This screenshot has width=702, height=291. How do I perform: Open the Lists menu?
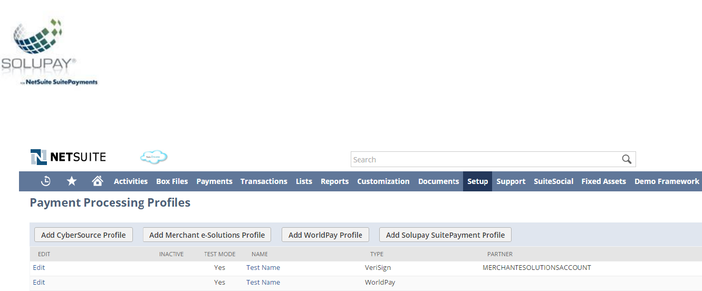[304, 181]
